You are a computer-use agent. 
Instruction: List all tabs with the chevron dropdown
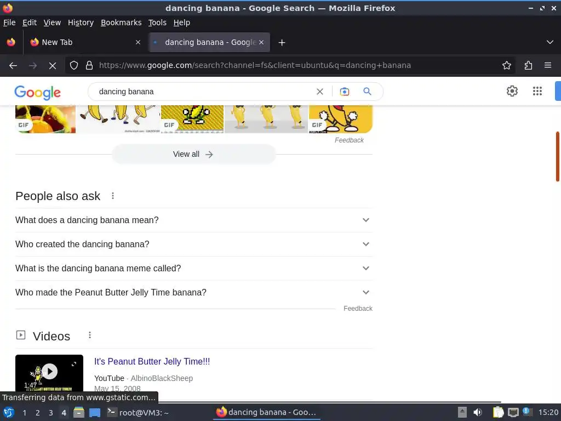(550, 42)
